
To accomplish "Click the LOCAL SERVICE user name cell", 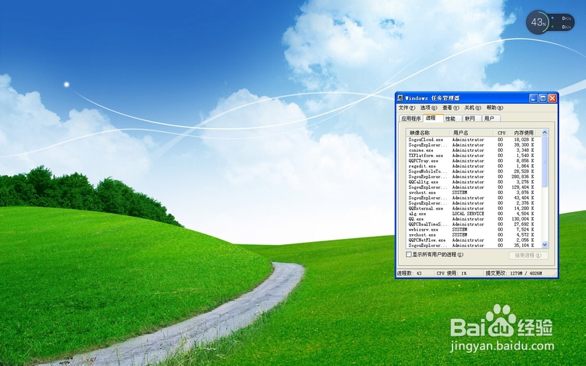I will 468,214.
